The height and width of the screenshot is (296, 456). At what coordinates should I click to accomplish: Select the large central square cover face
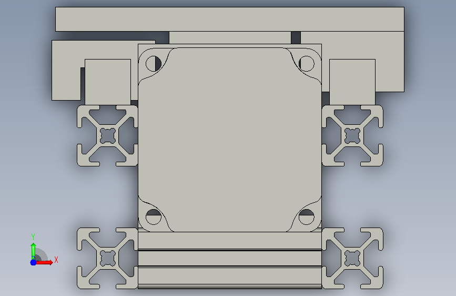coord(230,140)
